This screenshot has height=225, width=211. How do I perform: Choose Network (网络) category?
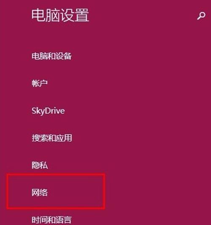39,192
